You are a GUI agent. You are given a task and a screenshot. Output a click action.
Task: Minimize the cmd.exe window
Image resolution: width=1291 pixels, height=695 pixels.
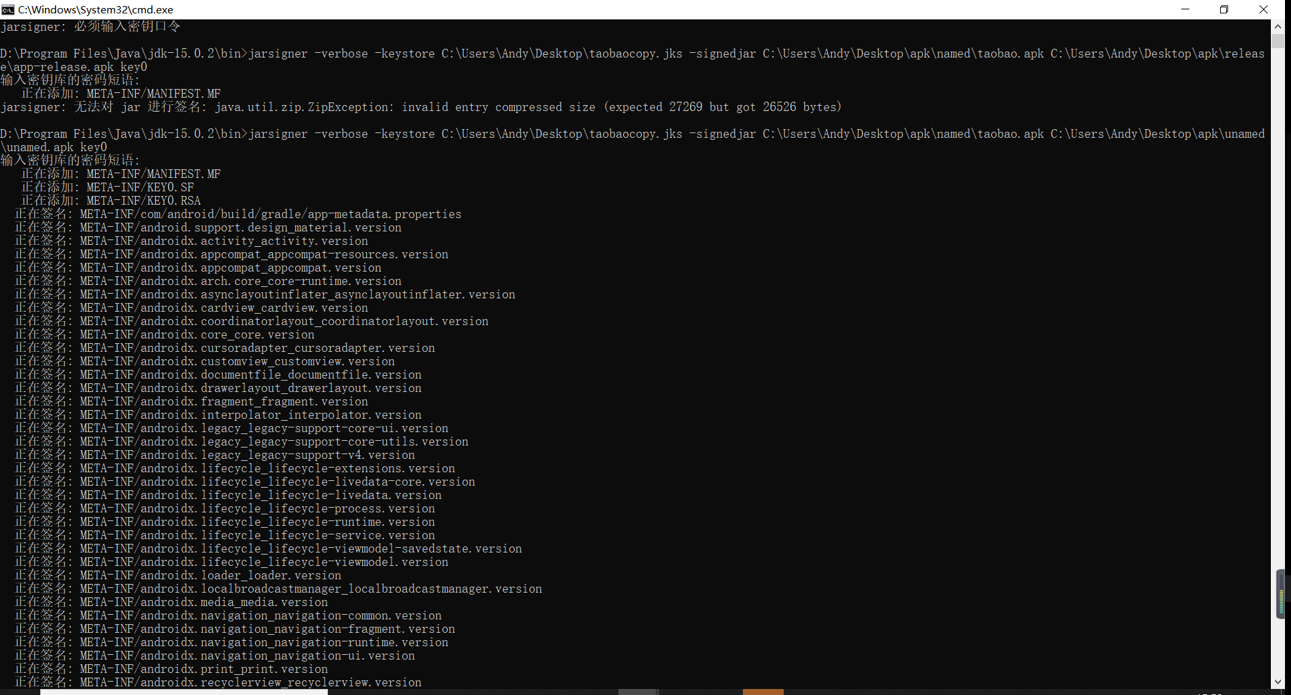(x=1185, y=9)
